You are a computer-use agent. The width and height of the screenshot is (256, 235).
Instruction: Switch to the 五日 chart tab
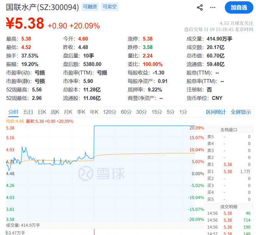click(x=28, y=112)
